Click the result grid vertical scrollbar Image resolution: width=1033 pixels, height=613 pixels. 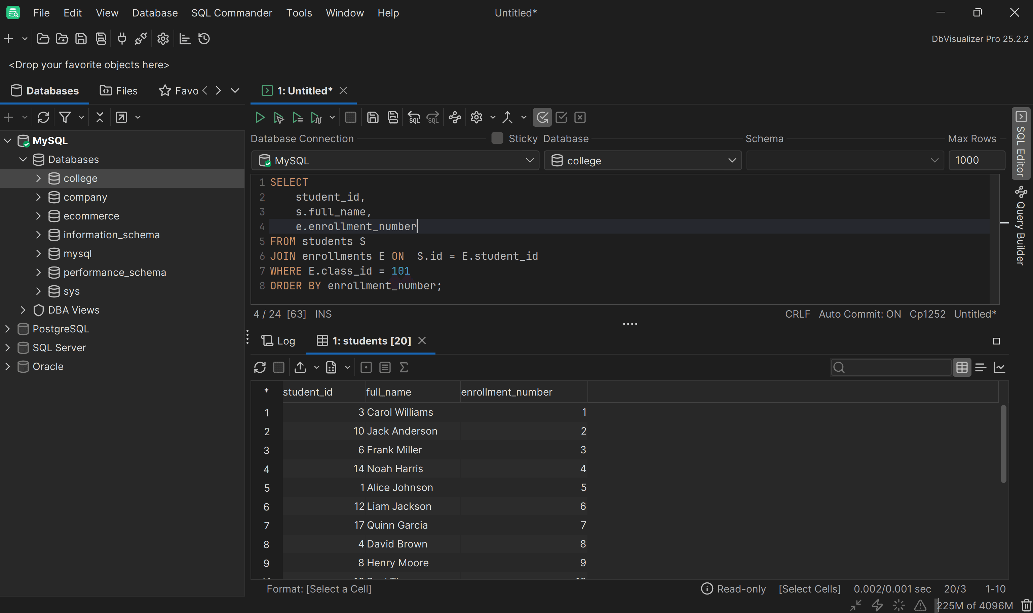point(1004,444)
